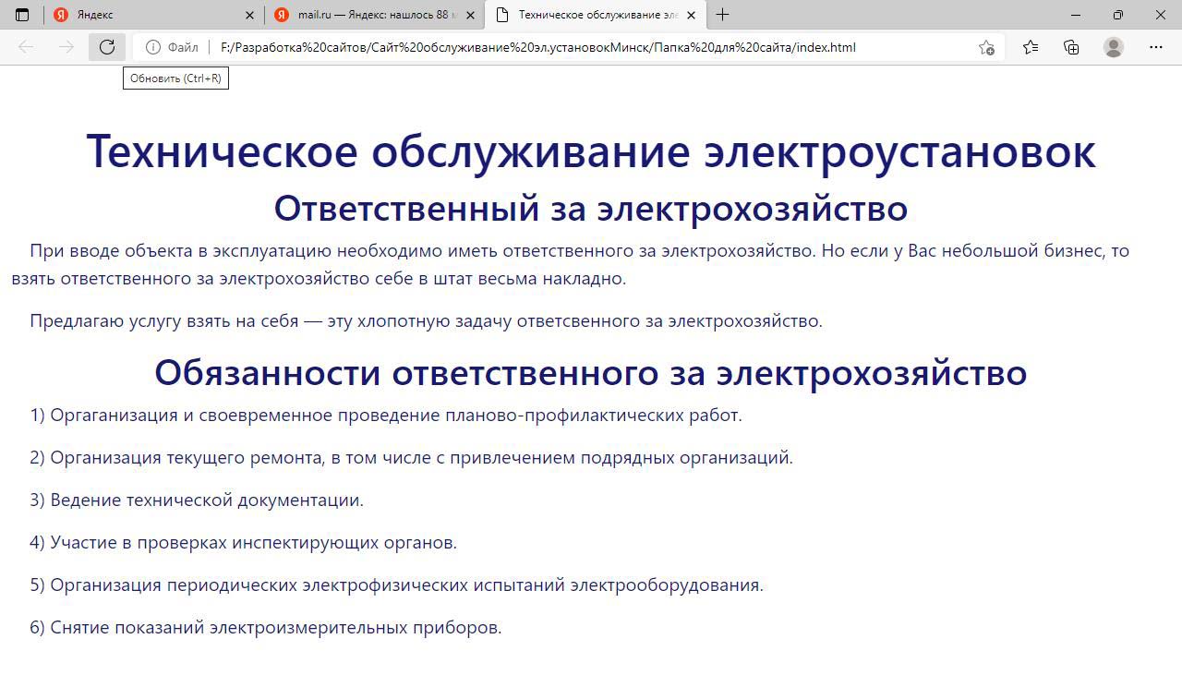The image size is (1182, 675).
Task: Switch to the mail.ru search tab
Action: [x=369, y=15]
